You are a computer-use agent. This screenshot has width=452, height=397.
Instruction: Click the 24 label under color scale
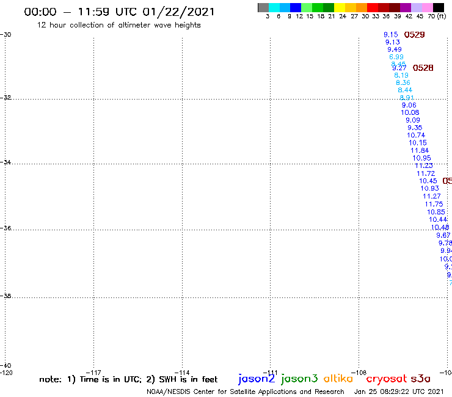[343, 16]
